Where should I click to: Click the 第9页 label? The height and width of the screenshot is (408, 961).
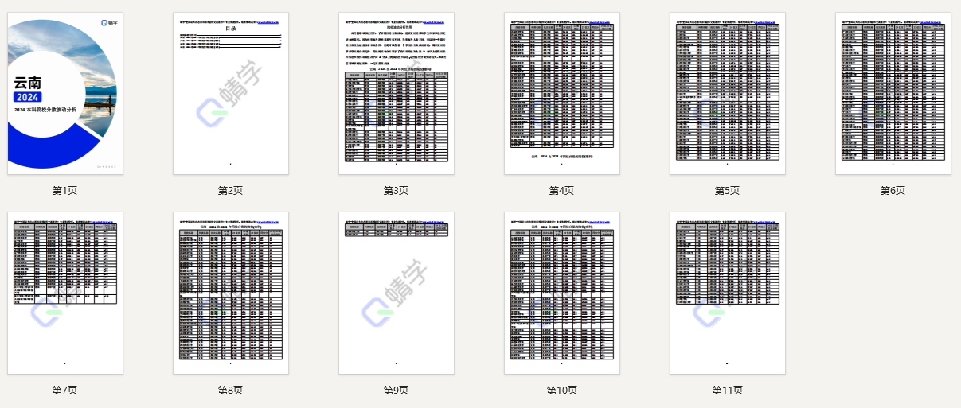tap(396, 391)
